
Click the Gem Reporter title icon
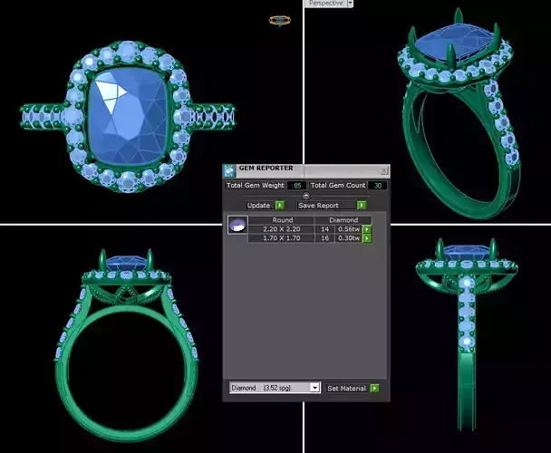[229, 171]
